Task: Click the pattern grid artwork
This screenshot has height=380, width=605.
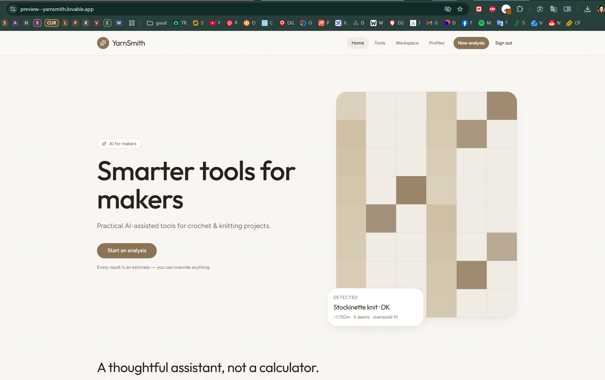Action: coord(426,204)
